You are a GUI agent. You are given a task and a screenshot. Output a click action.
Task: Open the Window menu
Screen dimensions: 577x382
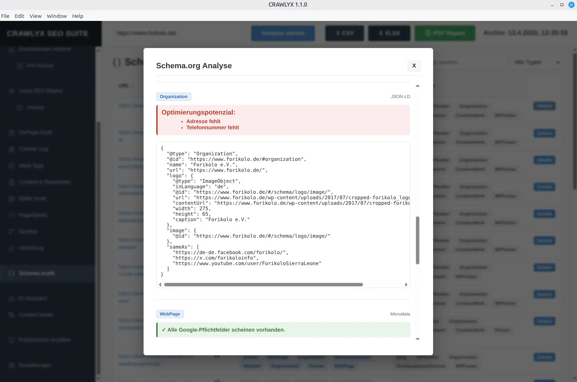[57, 16]
